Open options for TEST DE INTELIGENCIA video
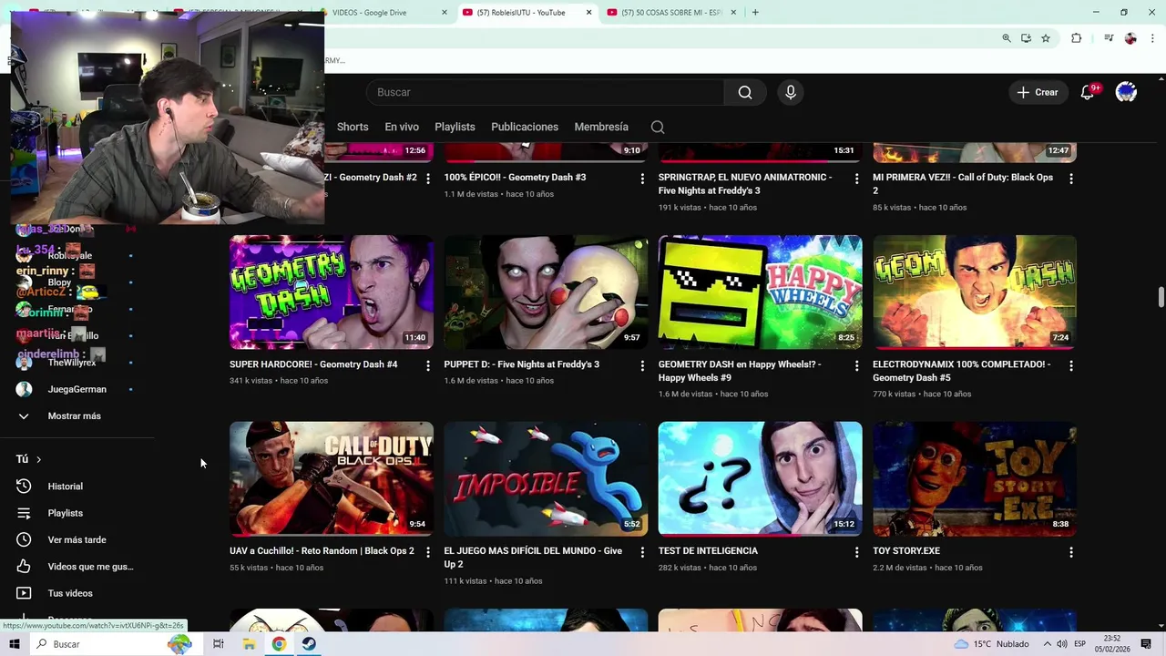Screen dimensions: 1166x656 (x=856, y=552)
